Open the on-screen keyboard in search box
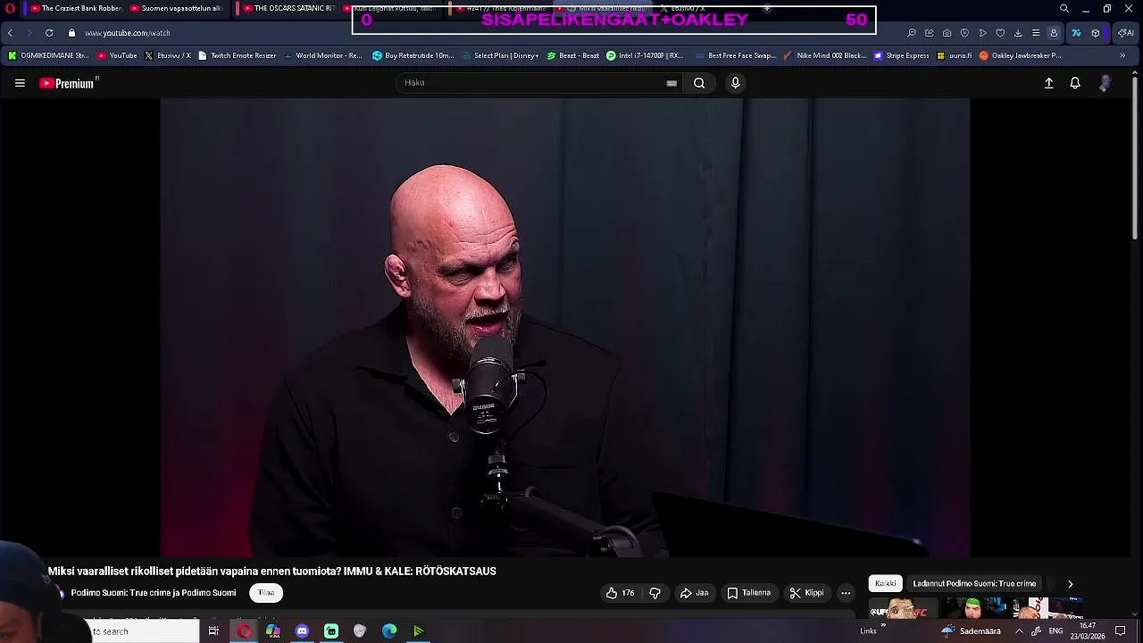This screenshot has height=643, width=1143. pos(672,83)
